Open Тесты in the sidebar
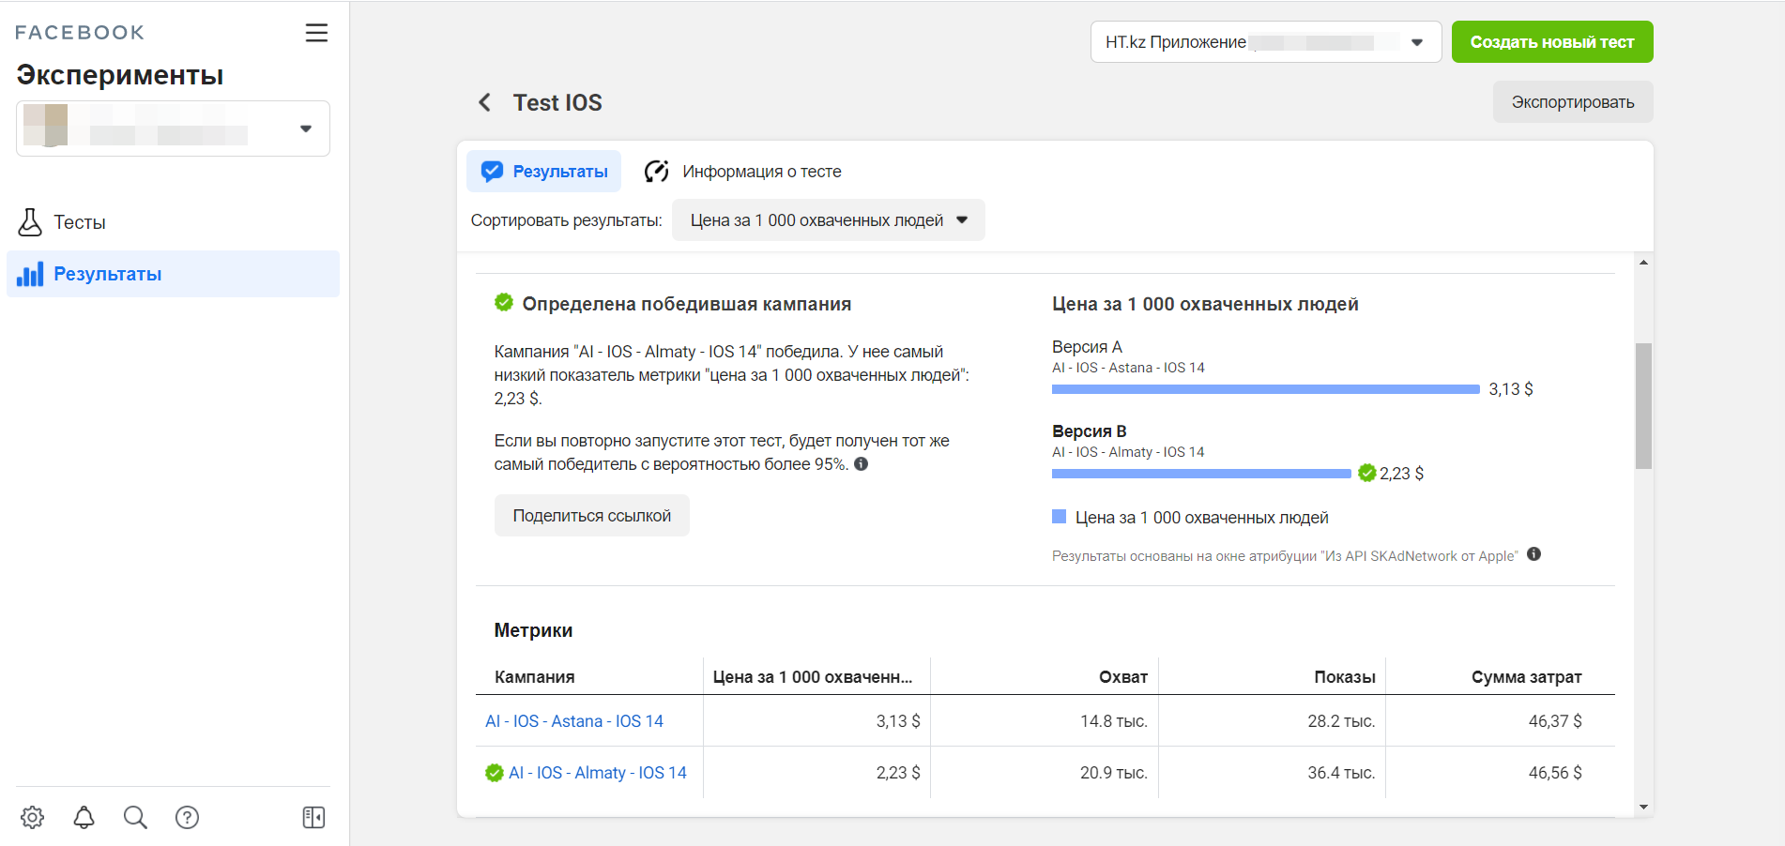 click(x=79, y=222)
